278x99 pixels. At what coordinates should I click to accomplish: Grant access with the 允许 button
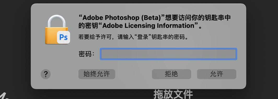pyautogui.click(x=217, y=74)
